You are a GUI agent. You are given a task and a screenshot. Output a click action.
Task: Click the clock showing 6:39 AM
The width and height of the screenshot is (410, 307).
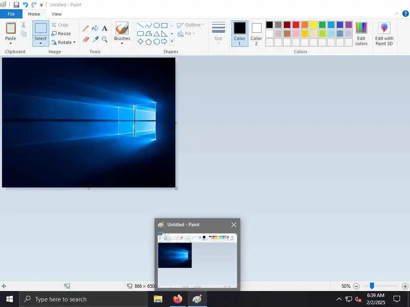pos(376,295)
